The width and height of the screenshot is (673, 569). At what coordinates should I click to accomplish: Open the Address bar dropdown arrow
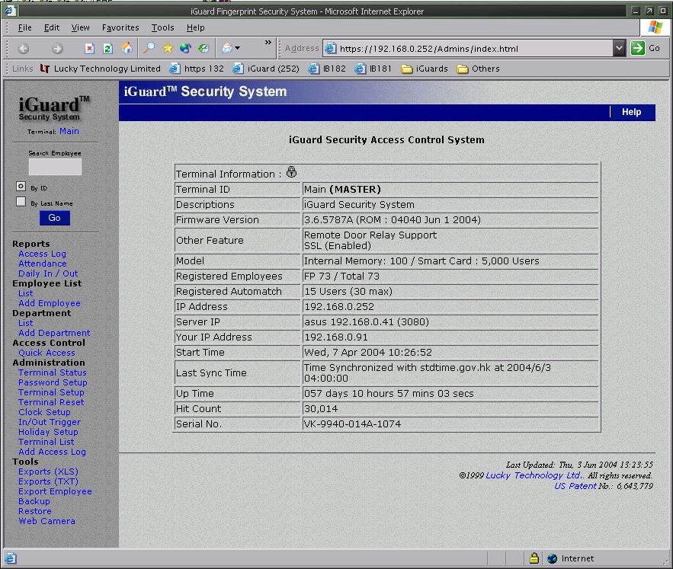point(617,47)
